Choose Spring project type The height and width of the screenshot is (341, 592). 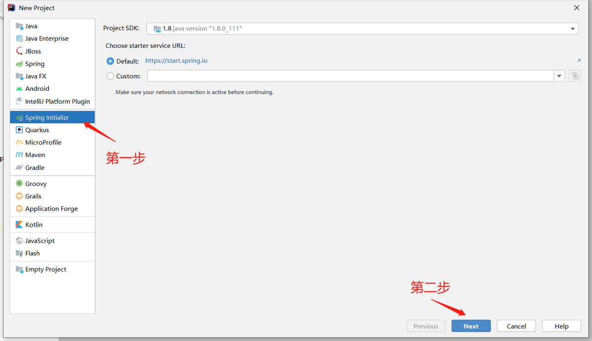52,64
